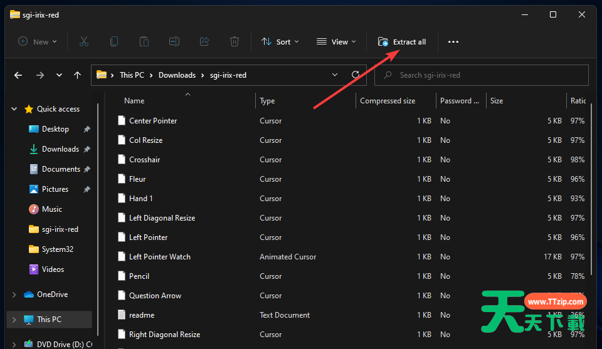Click the Cut scissors icon in toolbar
The image size is (602, 349).
[x=84, y=42]
